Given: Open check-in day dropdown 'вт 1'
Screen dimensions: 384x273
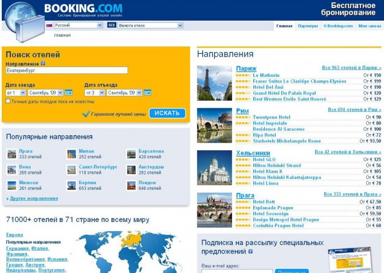Looking at the screenshot, I should click(15, 93).
